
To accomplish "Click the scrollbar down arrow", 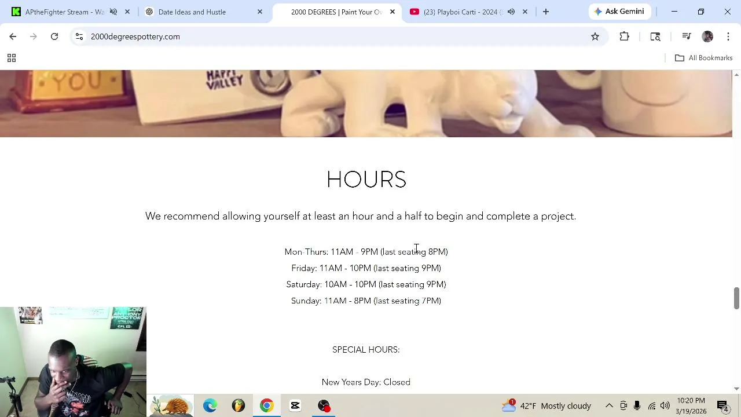I will coord(736,389).
